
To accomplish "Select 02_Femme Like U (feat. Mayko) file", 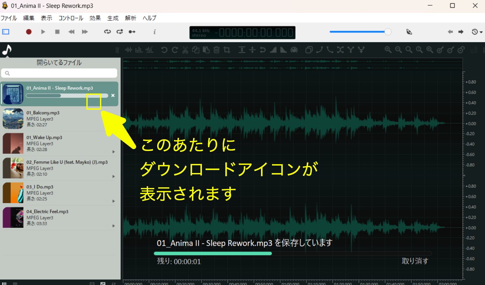I will 59,168.
